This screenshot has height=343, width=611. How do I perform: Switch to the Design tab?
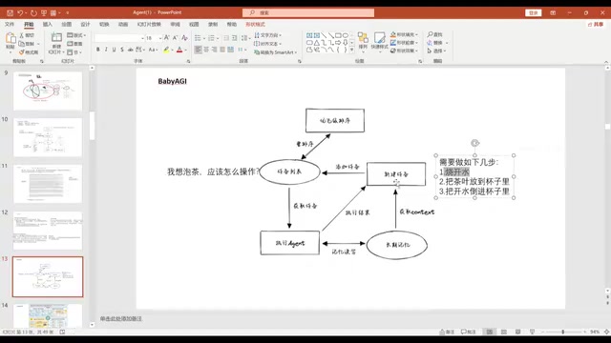click(x=85, y=24)
